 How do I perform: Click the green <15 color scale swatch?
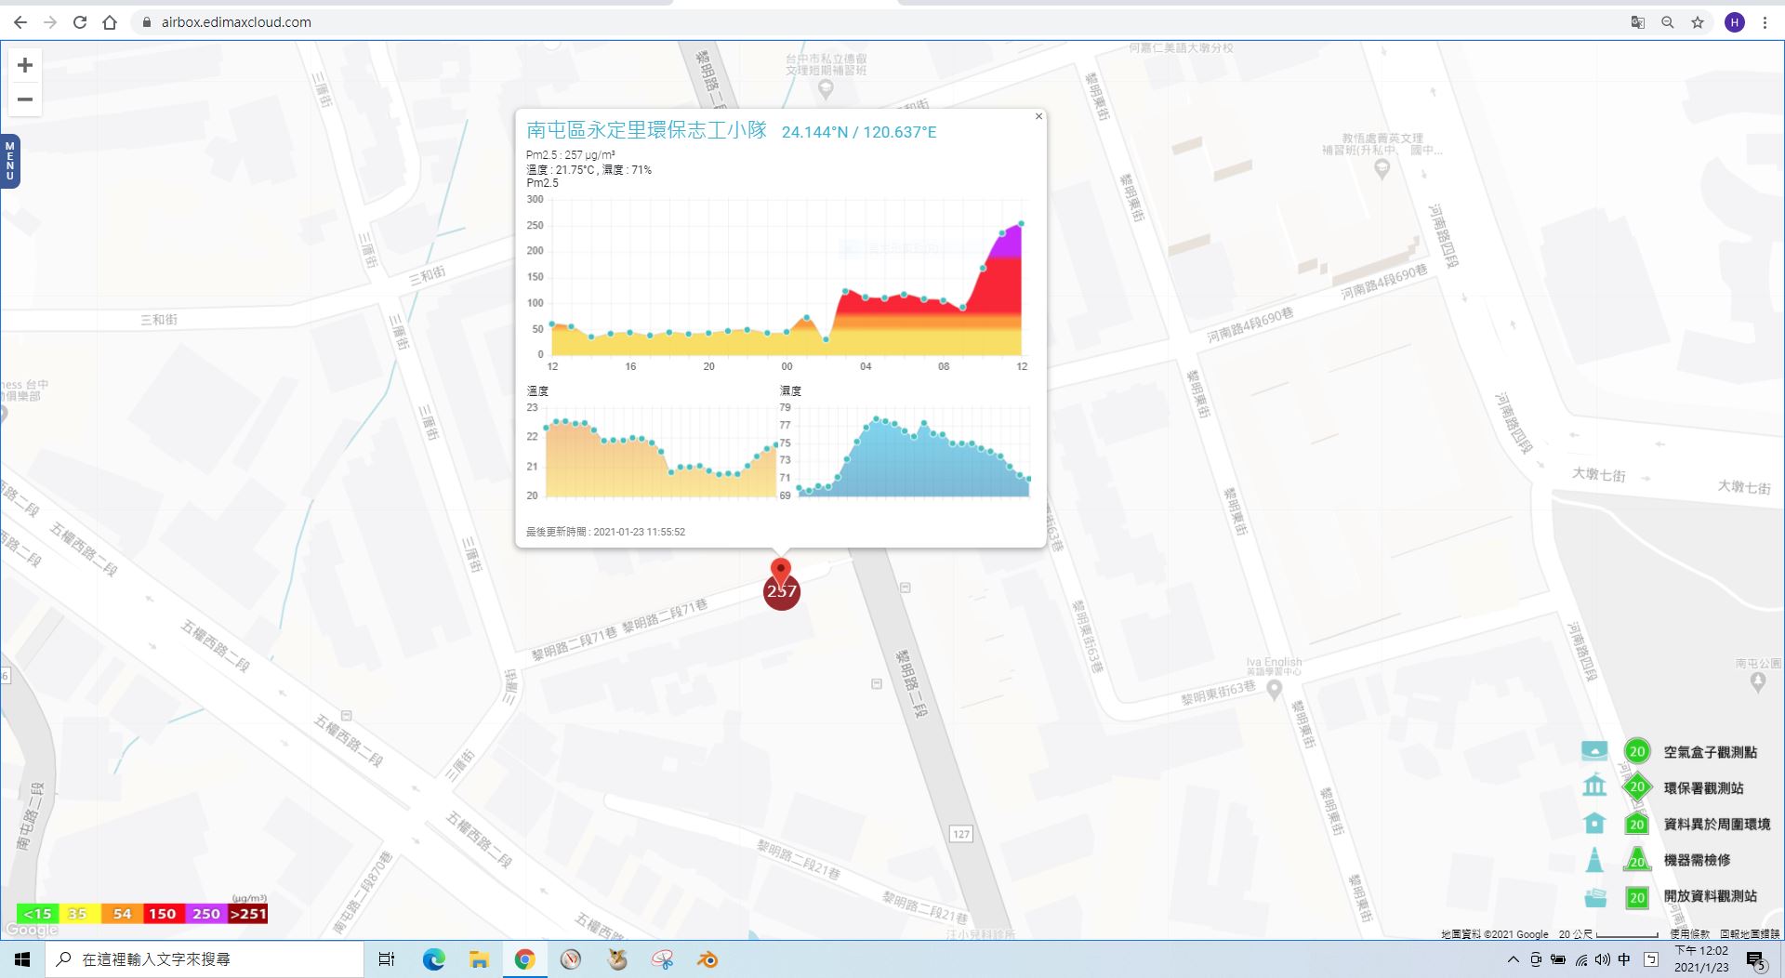[x=37, y=914]
